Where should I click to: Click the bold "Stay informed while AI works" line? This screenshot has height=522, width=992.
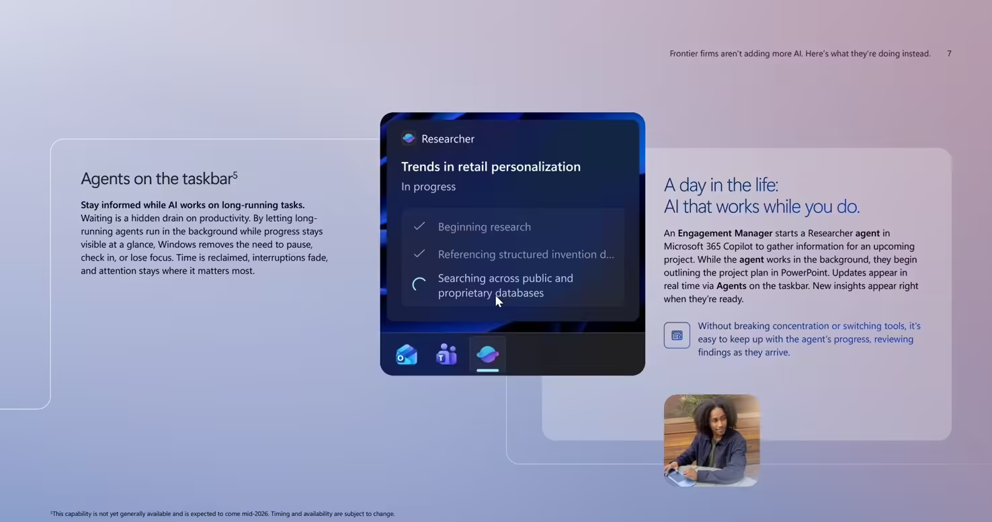coord(193,205)
